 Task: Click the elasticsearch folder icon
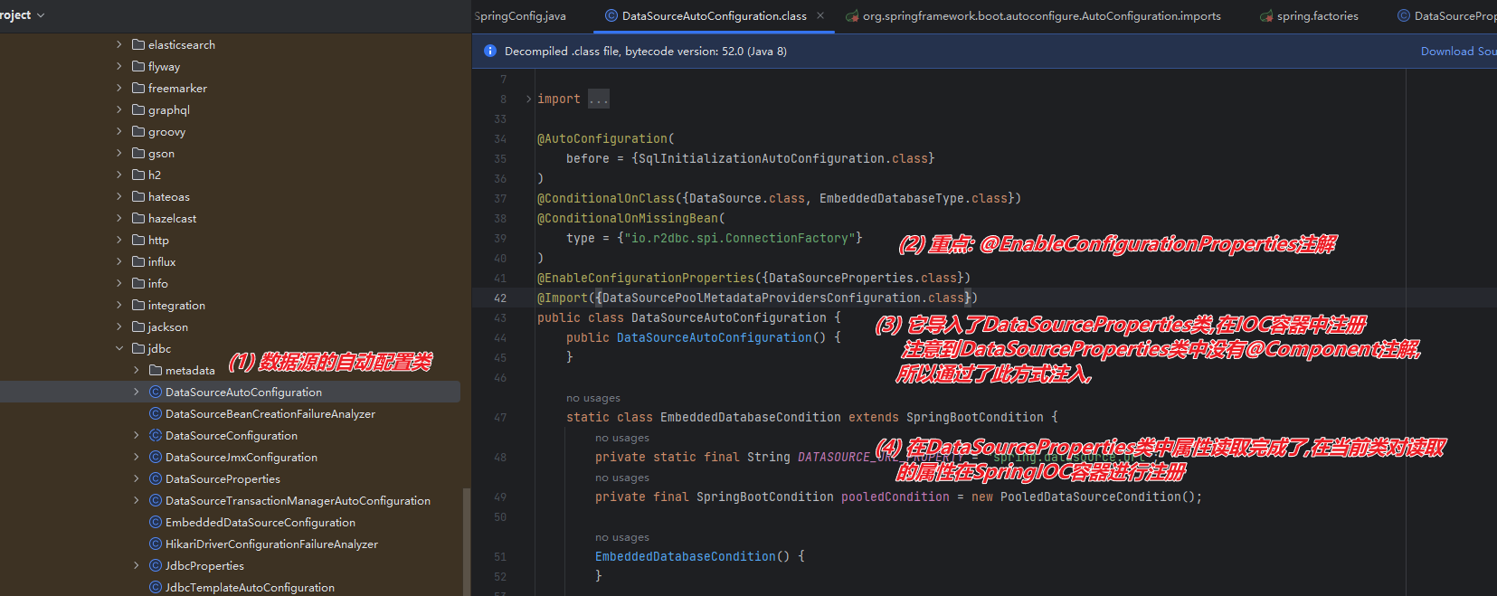tap(138, 44)
